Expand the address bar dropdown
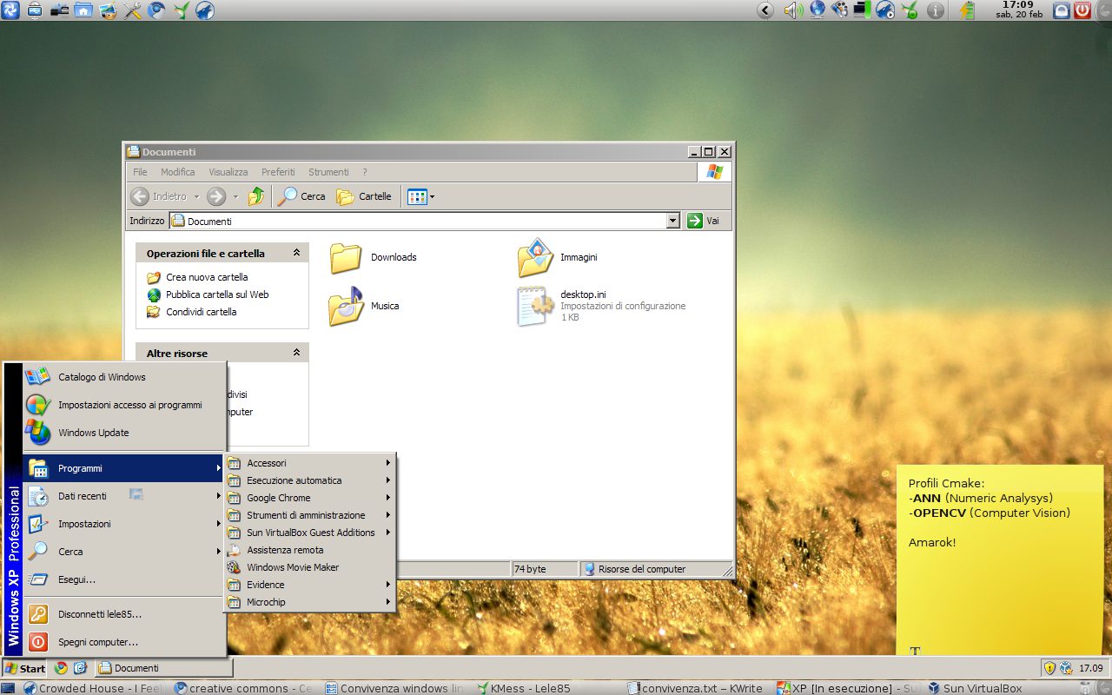The width and height of the screenshot is (1112, 695). click(x=672, y=222)
